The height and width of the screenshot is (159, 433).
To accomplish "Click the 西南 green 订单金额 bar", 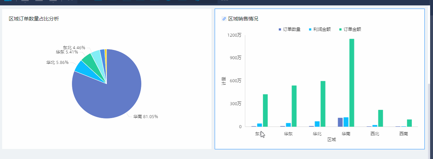I will [409, 123].
